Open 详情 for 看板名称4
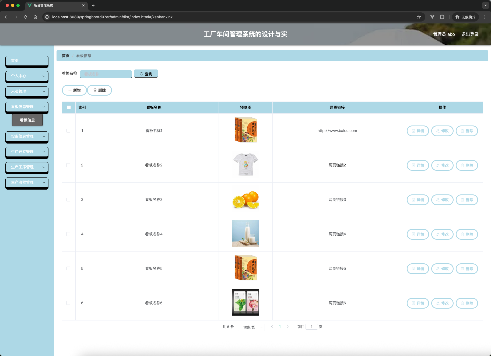 point(418,234)
